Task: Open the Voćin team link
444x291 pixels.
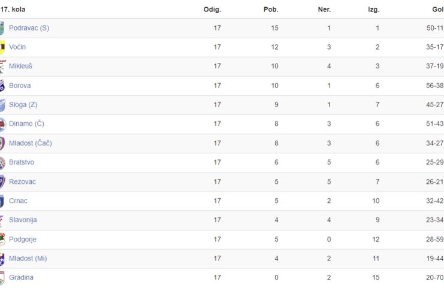Action: click(x=17, y=47)
